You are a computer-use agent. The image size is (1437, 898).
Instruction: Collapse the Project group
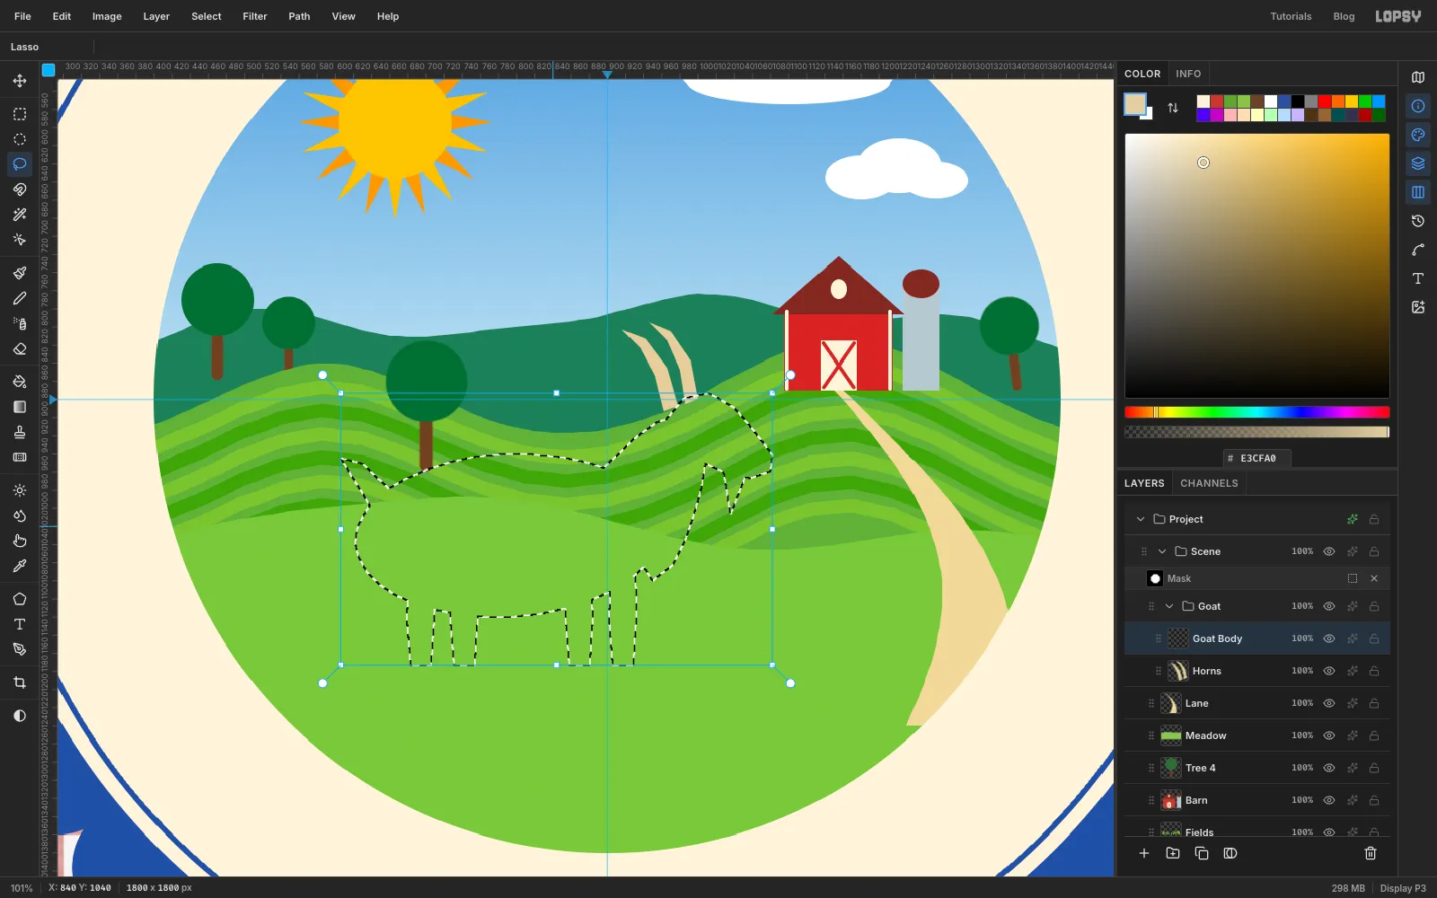[x=1141, y=519]
